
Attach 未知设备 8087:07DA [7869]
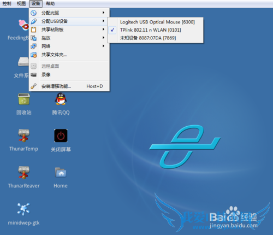pos(156,38)
